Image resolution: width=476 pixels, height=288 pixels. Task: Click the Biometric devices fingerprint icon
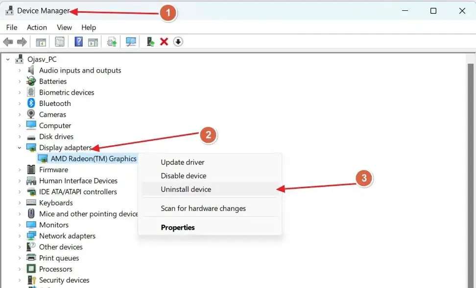point(31,92)
